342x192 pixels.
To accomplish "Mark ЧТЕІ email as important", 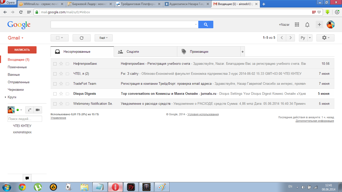I will (67, 74).
